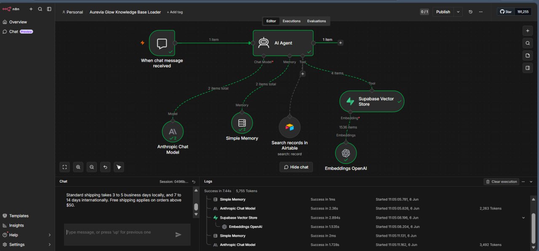Expand the Help menu

coord(27,235)
